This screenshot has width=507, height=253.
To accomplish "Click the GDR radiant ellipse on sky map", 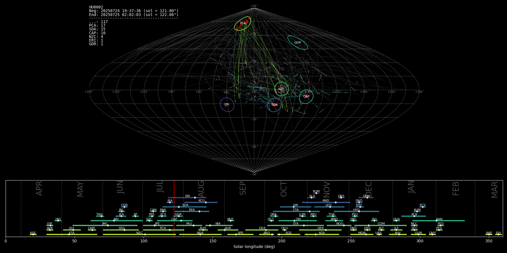I will pyautogui.click(x=297, y=43).
